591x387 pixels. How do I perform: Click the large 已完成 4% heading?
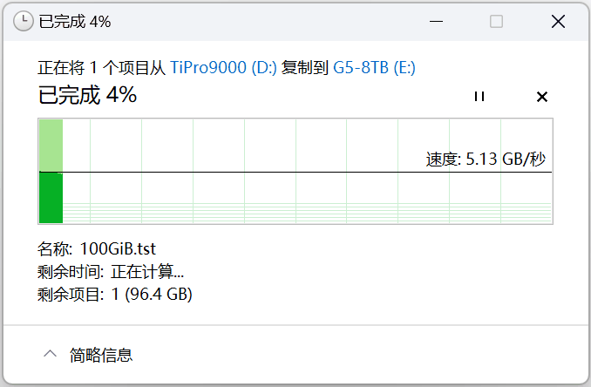87,95
